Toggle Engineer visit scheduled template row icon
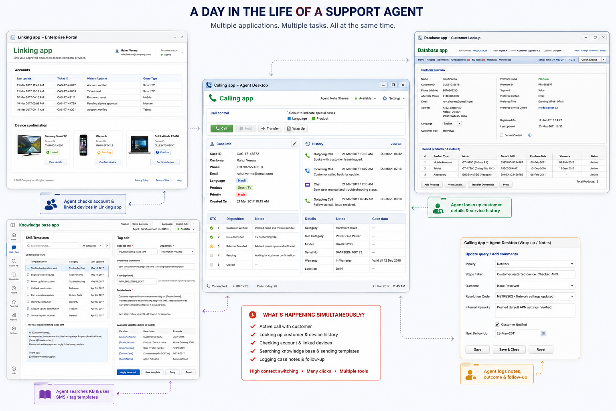The width and height of the screenshot is (616, 411). tap(28, 275)
